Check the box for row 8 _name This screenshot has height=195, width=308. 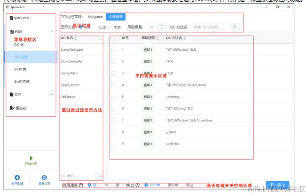point(113,132)
